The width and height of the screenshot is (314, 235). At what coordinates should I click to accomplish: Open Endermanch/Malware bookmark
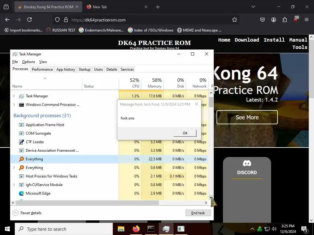coord(101,30)
